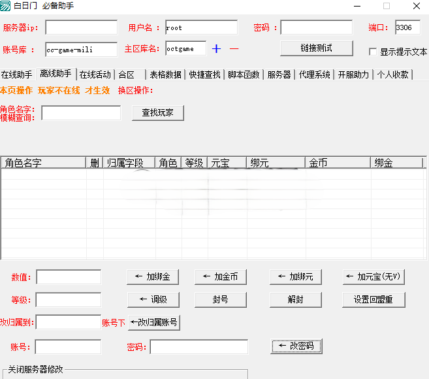Enable the 显示提示文本 checkbox
This screenshot has width=429, height=379.
373,52
